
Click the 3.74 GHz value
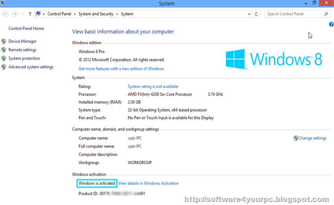(x=216, y=94)
